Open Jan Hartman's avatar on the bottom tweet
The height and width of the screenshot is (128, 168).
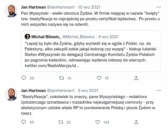(x=11, y=95)
